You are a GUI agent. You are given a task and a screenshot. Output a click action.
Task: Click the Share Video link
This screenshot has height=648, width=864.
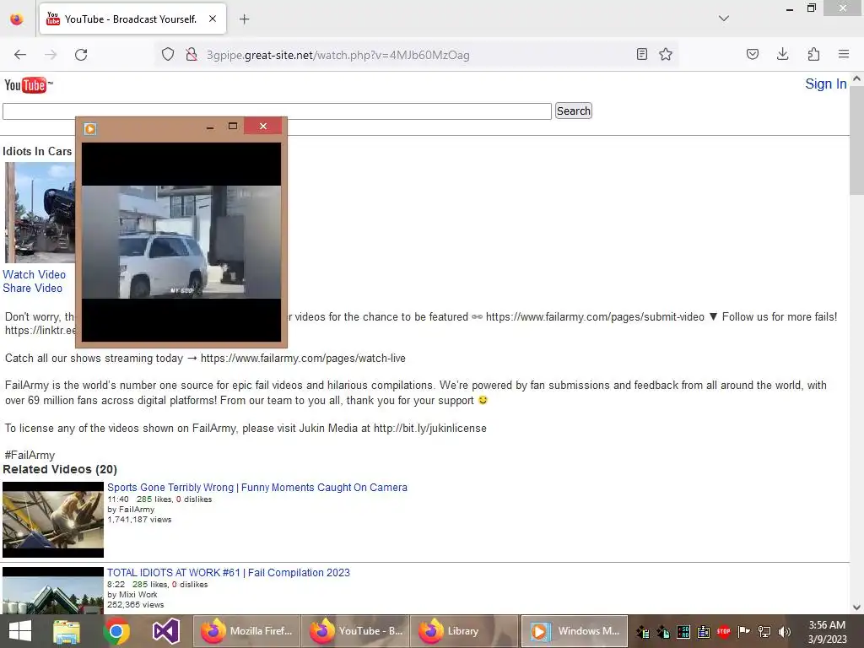coord(33,289)
